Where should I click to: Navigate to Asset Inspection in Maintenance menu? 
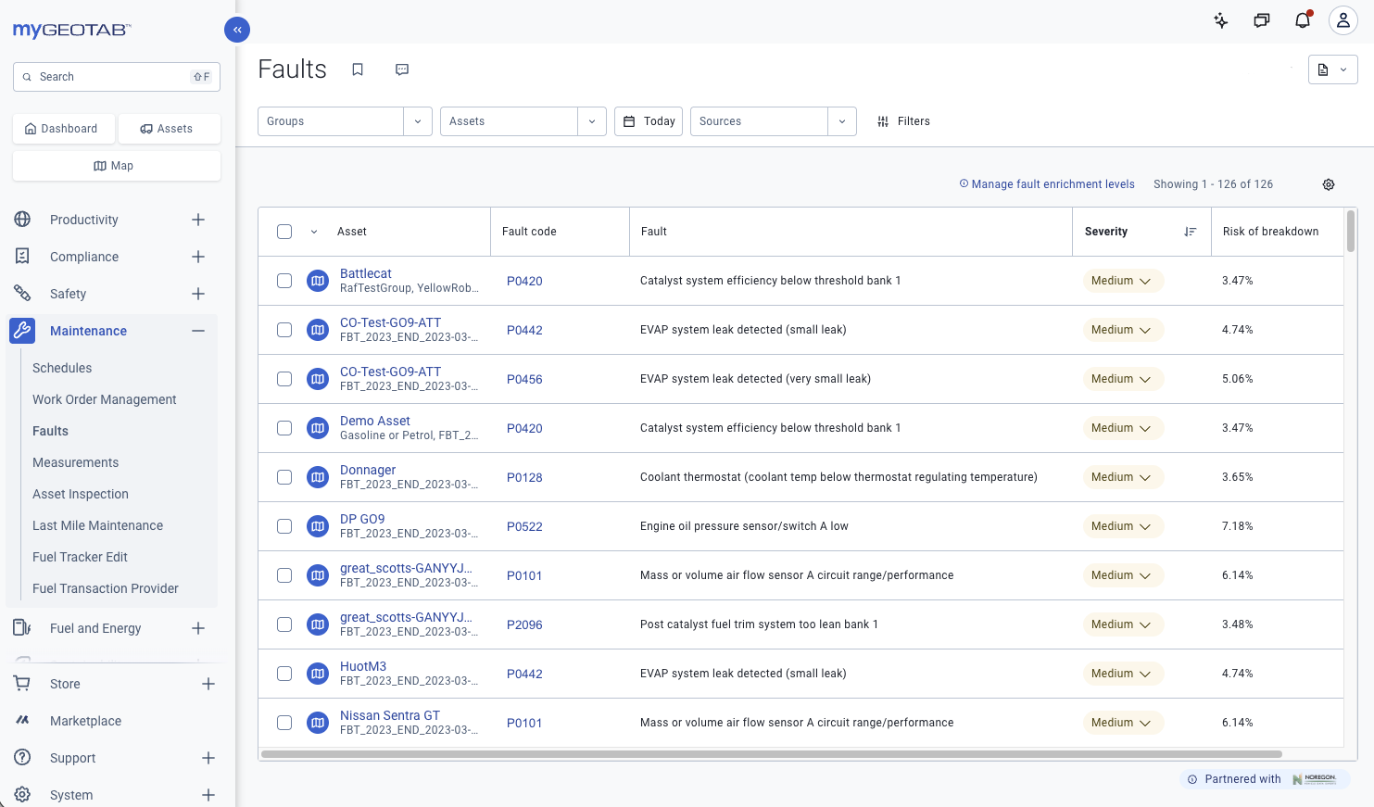[81, 494]
